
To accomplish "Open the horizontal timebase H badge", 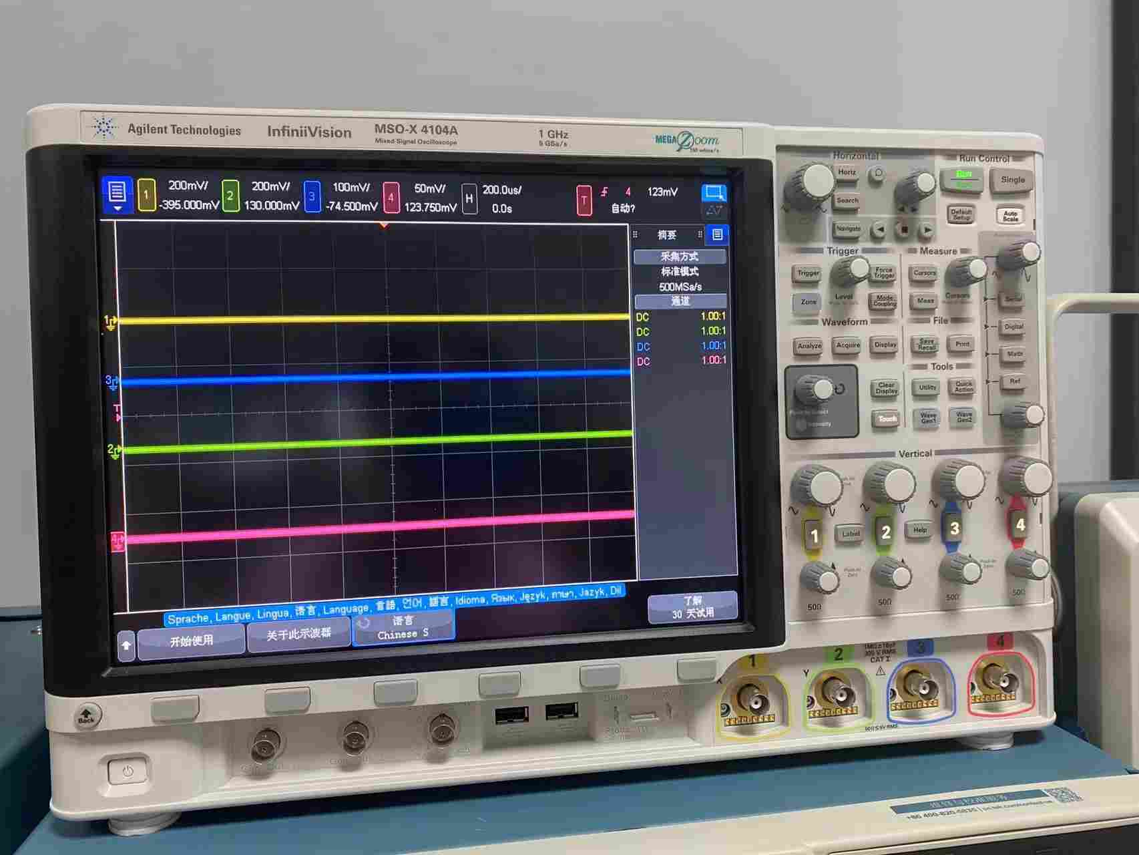I will [x=469, y=199].
